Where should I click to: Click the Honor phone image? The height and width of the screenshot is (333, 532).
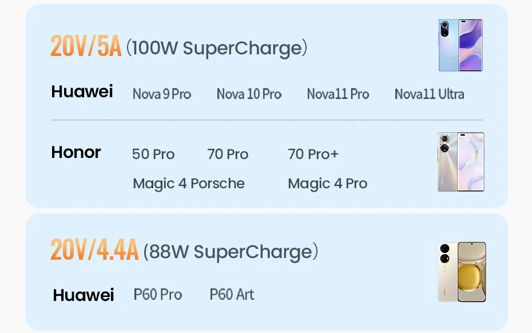coord(460,162)
